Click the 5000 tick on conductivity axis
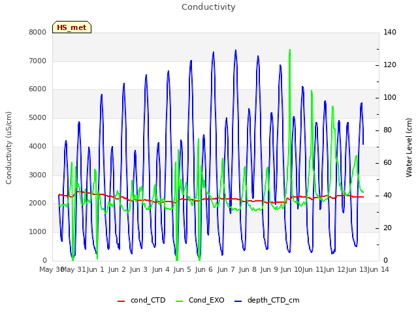Image resolution: width=418 pixels, height=313 pixels. 38,117
